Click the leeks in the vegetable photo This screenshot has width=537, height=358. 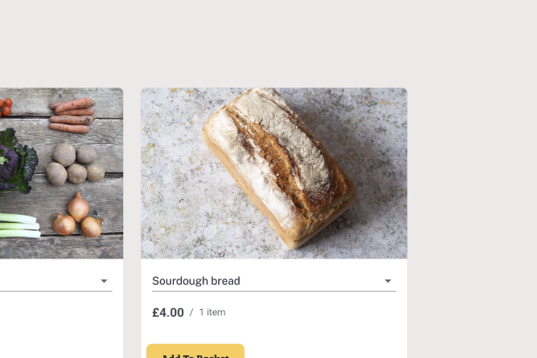tap(17, 224)
